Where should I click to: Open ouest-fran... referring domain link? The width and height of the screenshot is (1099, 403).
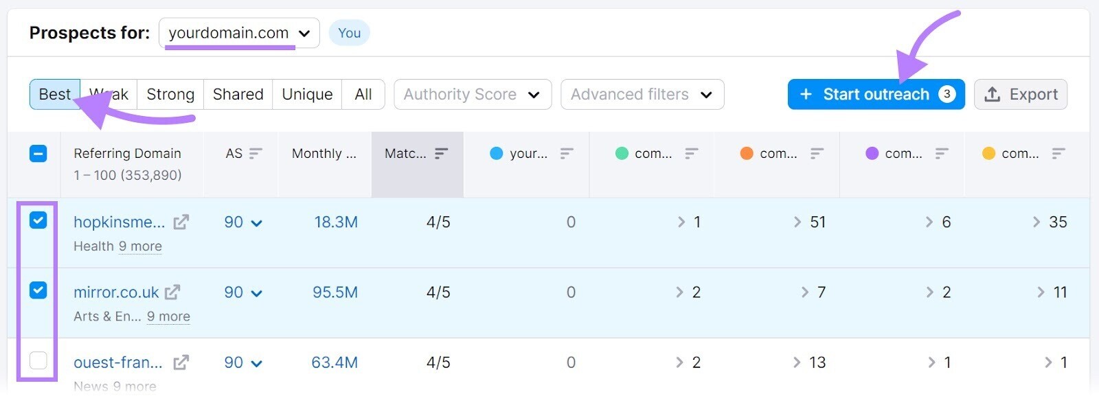click(x=118, y=362)
